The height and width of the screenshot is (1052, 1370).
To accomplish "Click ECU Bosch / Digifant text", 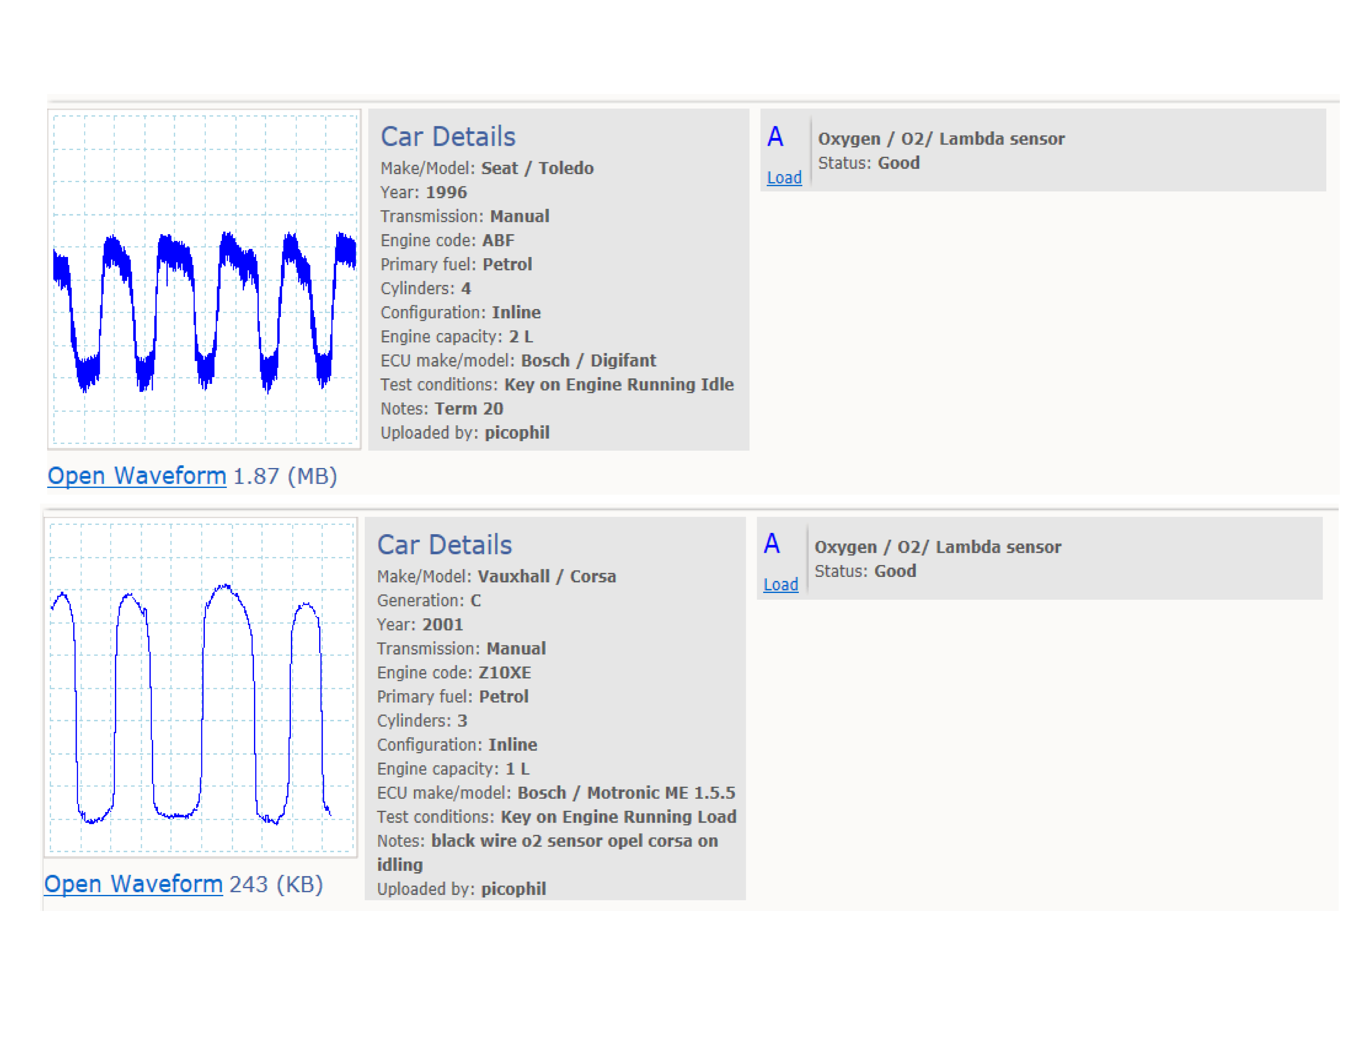I will point(518,361).
